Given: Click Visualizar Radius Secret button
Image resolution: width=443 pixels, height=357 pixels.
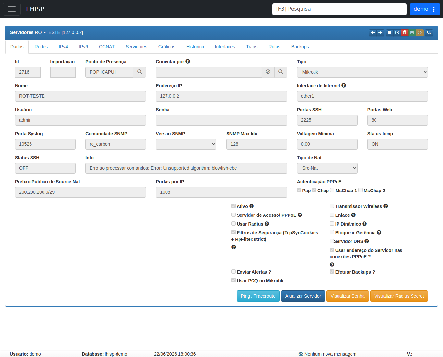Looking at the screenshot, I should coord(399,296).
